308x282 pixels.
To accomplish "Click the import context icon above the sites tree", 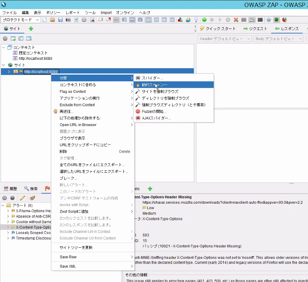I will (x=21, y=39).
